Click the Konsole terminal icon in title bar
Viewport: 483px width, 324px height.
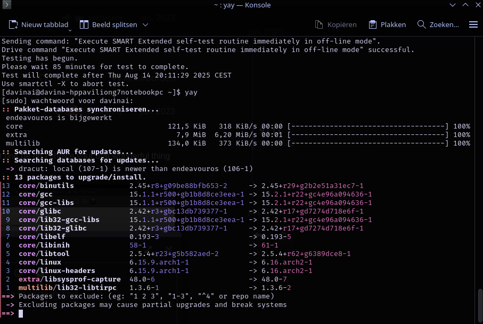pyautogui.click(x=6, y=5)
